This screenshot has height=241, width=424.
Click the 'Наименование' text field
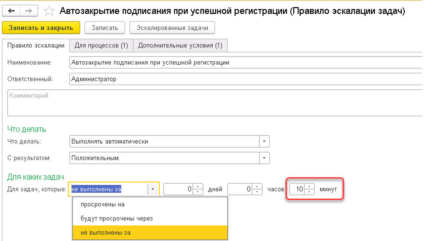[x=244, y=62]
